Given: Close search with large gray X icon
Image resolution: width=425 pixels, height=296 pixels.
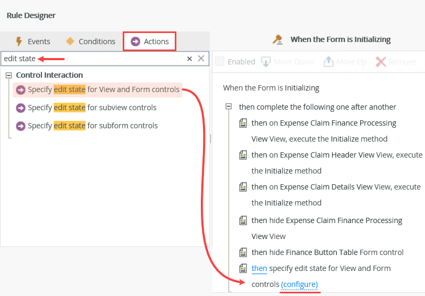Looking at the screenshot, I should pos(201,59).
